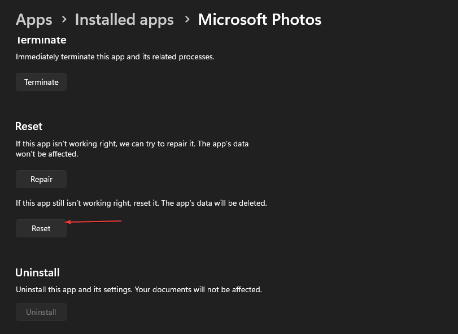Select the Uninstall section heading
Image resolution: width=458 pixels, height=334 pixels.
(x=37, y=272)
